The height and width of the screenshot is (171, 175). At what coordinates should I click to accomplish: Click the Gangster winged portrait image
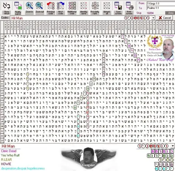[89, 158]
